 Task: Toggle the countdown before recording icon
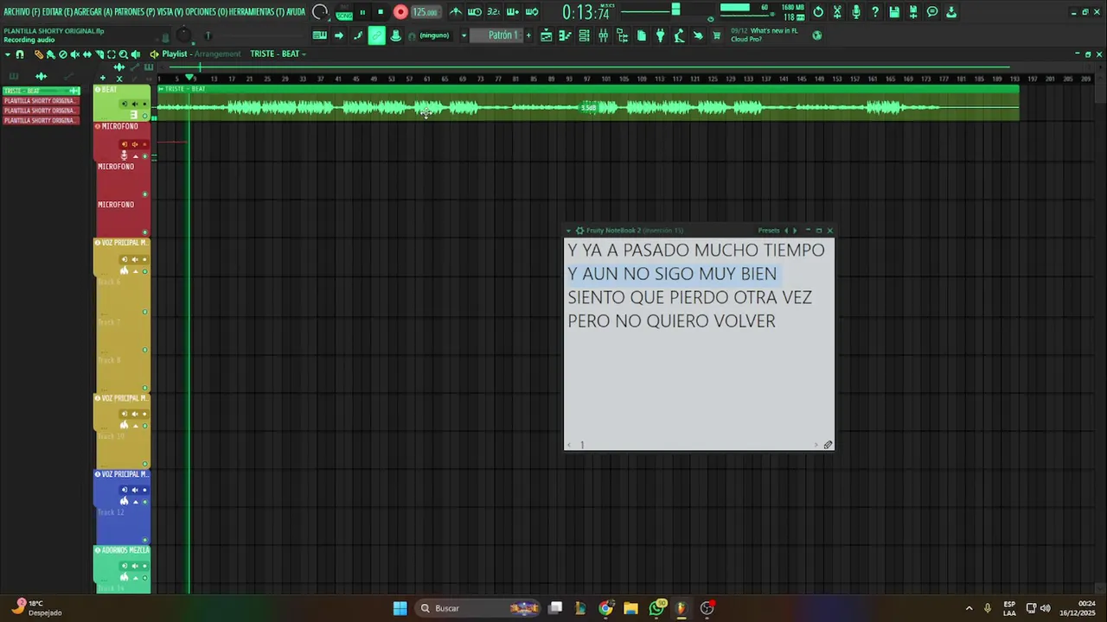tap(494, 12)
